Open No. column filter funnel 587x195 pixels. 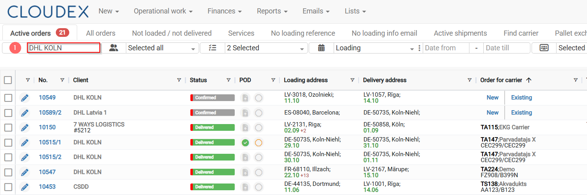tap(62, 80)
